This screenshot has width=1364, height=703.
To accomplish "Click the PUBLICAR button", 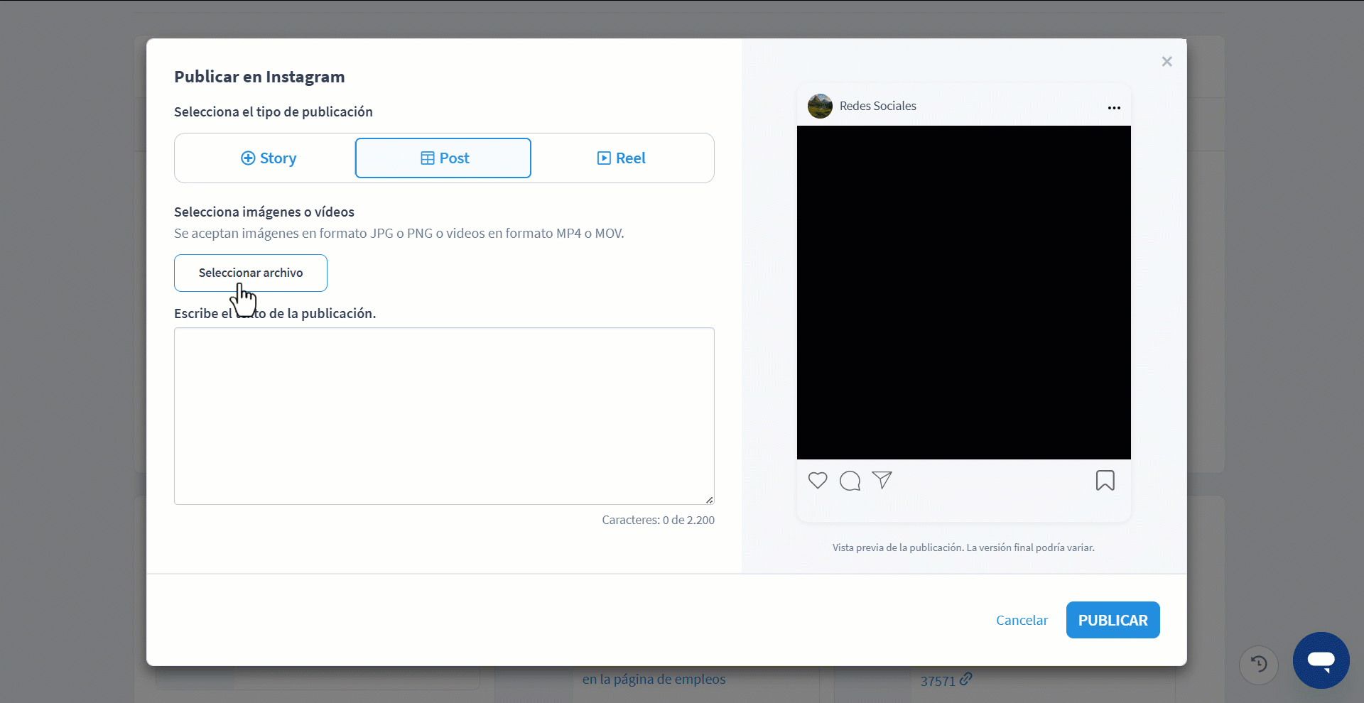I will 1113,620.
